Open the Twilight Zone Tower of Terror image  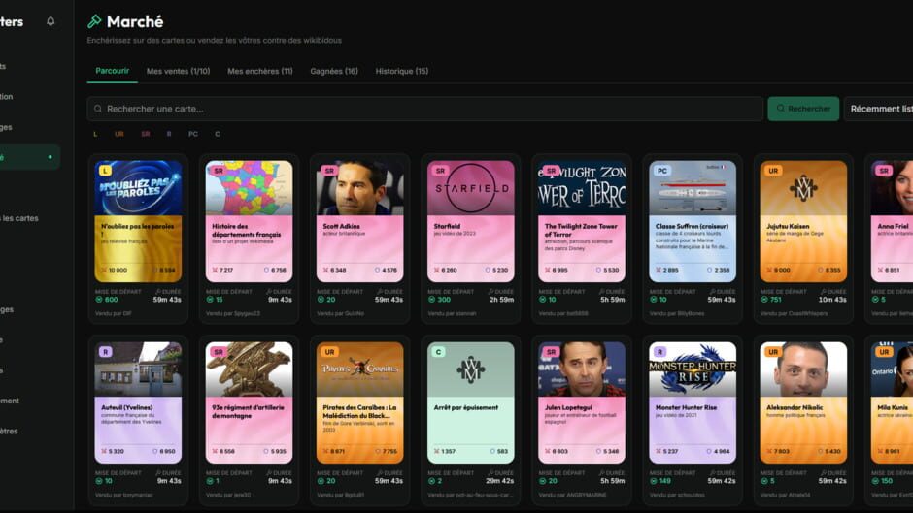pos(582,188)
